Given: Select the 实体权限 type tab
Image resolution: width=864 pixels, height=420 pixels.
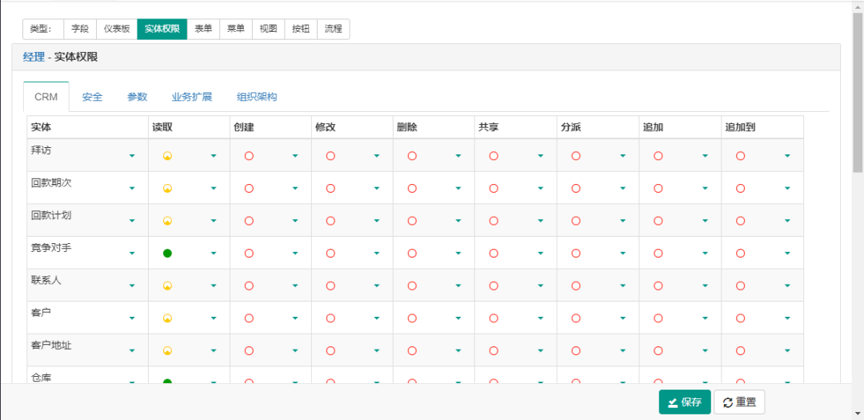Looking at the screenshot, I should pyautogui.click(x=162, y=30).
